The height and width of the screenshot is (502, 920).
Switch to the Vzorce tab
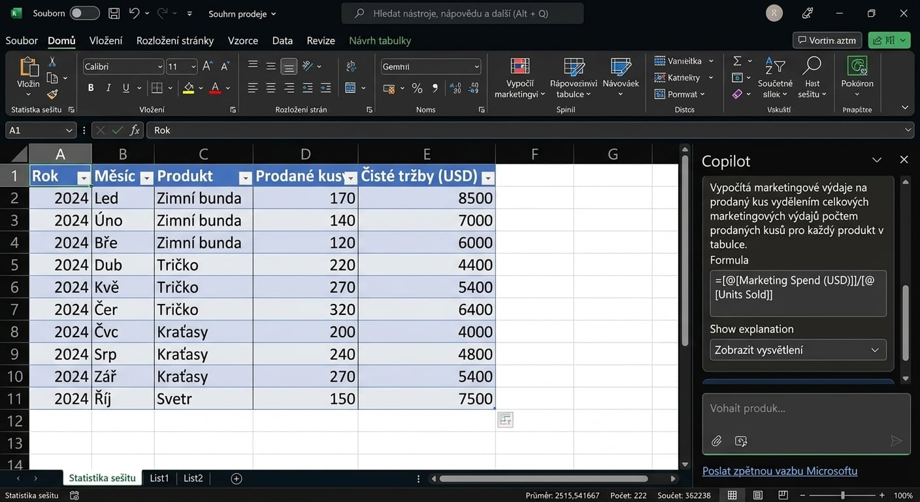coord(243,41)
